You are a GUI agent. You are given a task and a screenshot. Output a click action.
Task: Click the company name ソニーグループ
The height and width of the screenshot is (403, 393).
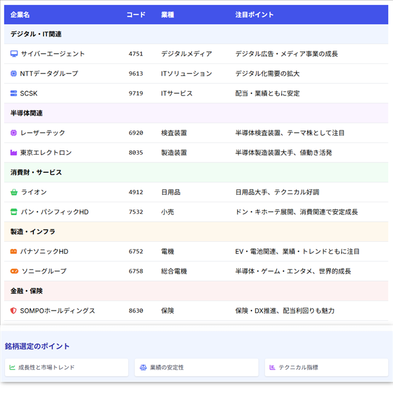pyautogui.click(x=44, y=271)
